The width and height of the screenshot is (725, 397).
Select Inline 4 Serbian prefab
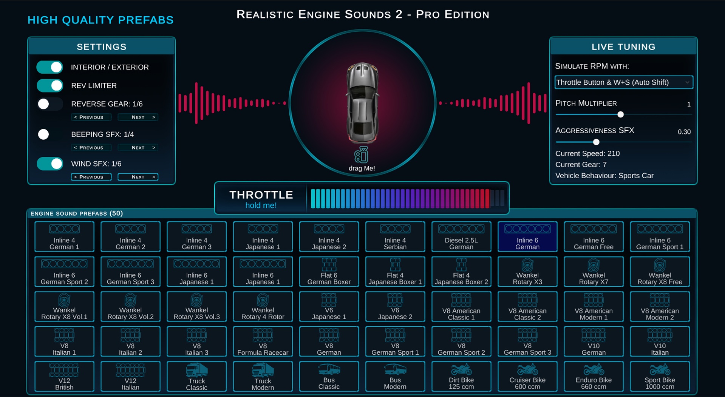click(x=395, y=236)
